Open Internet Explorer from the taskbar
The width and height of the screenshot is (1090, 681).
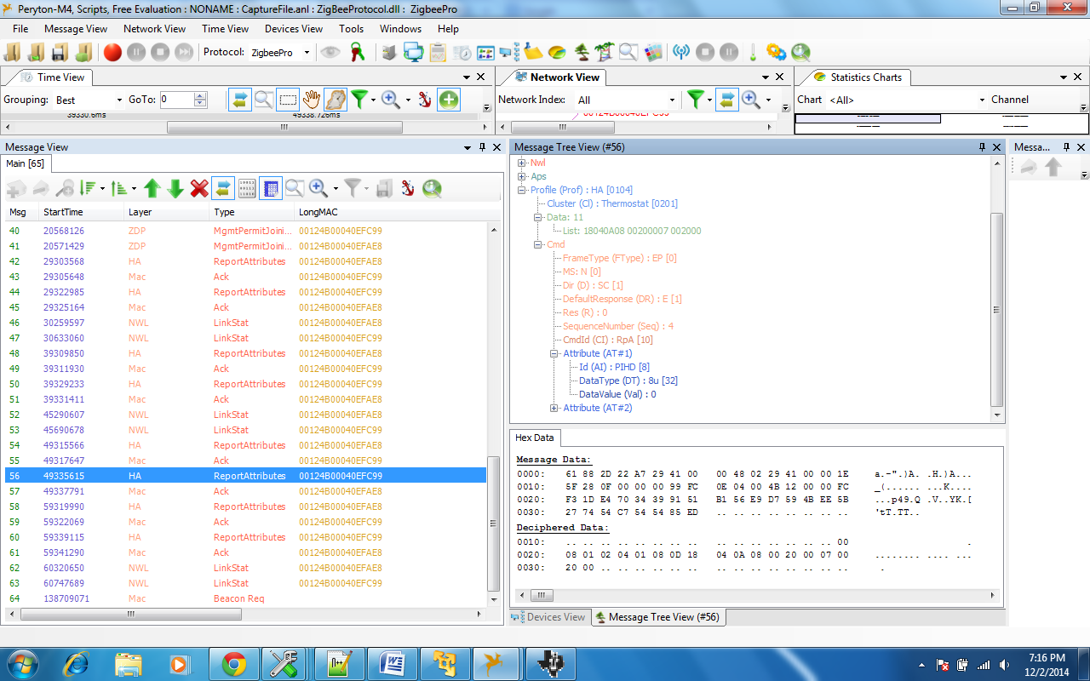coord(76,663)
